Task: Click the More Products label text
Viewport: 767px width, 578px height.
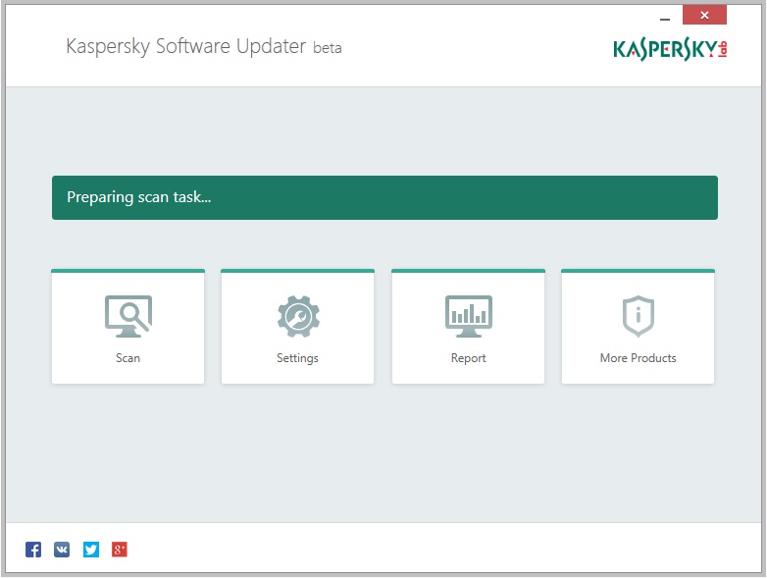Action: point(638,358)
